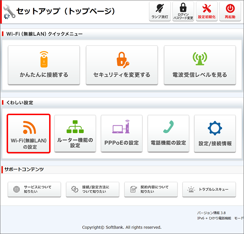Open ルーター機能の設定 network tile
The image size is (244, 234).
pos(75,134)
